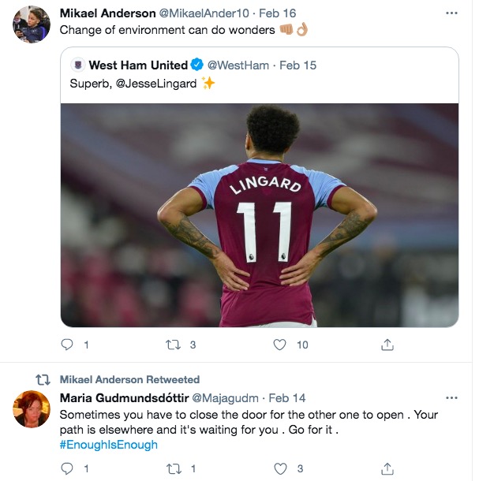Screen dimensions: 479x481
Task: Retweet the Change of environment tweet
Action: pyautogui.click(x=173, y=345)
